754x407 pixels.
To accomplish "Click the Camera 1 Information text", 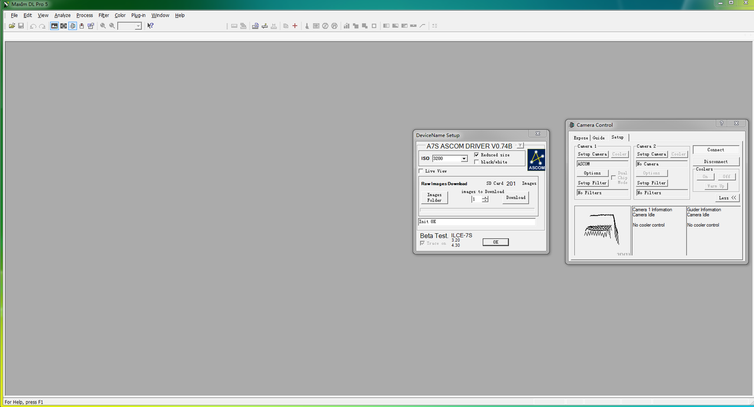I will coord(652,210).
